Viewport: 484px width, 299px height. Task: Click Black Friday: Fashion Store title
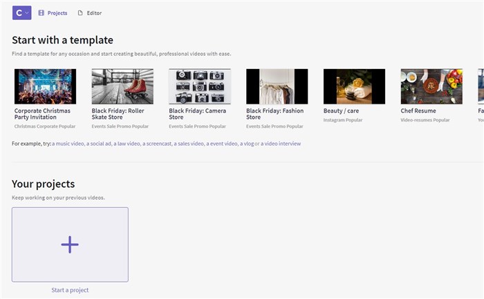[275, 114]
